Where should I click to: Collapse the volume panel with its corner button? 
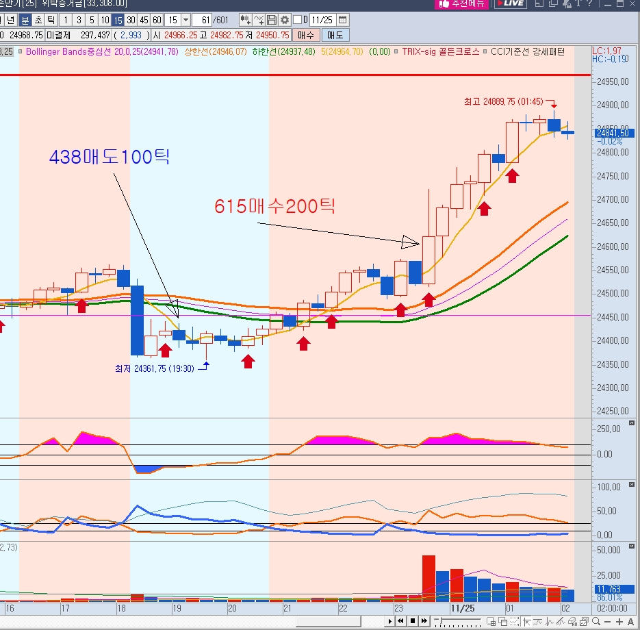point(631,546)
